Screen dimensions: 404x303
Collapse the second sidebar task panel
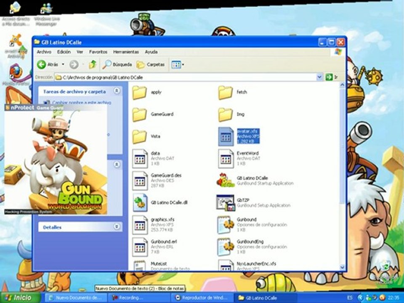117,165
